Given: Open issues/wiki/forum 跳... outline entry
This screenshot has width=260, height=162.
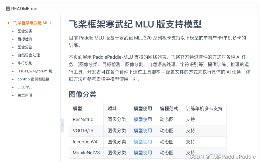Looking at the screenshot, I should coord(36,71).
